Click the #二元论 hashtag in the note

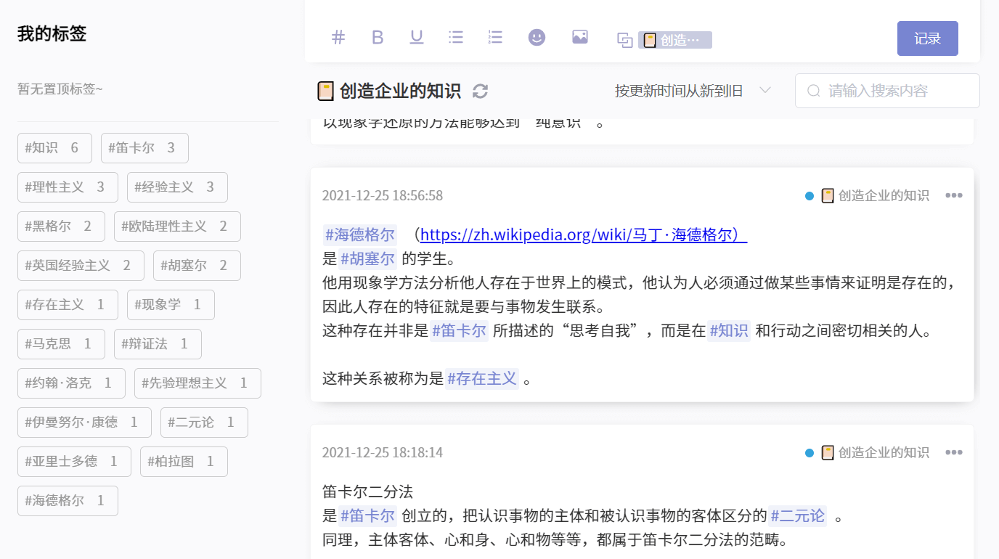[798, 516]
